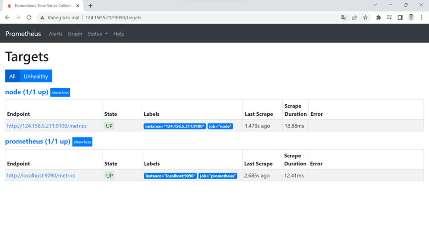Open the Alerts page

pos(55,34)
